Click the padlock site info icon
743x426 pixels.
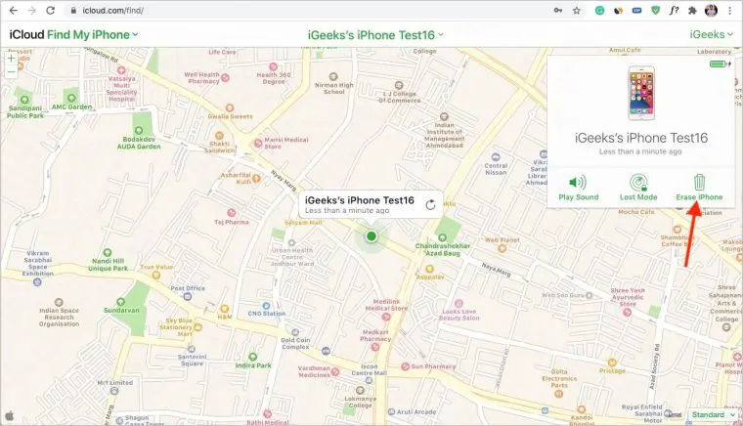(73, 11)
